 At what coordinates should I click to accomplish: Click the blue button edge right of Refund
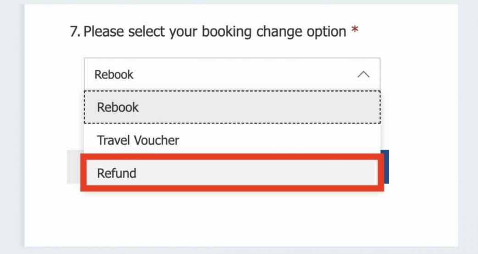pyautogui.click(x=387, y=167)
